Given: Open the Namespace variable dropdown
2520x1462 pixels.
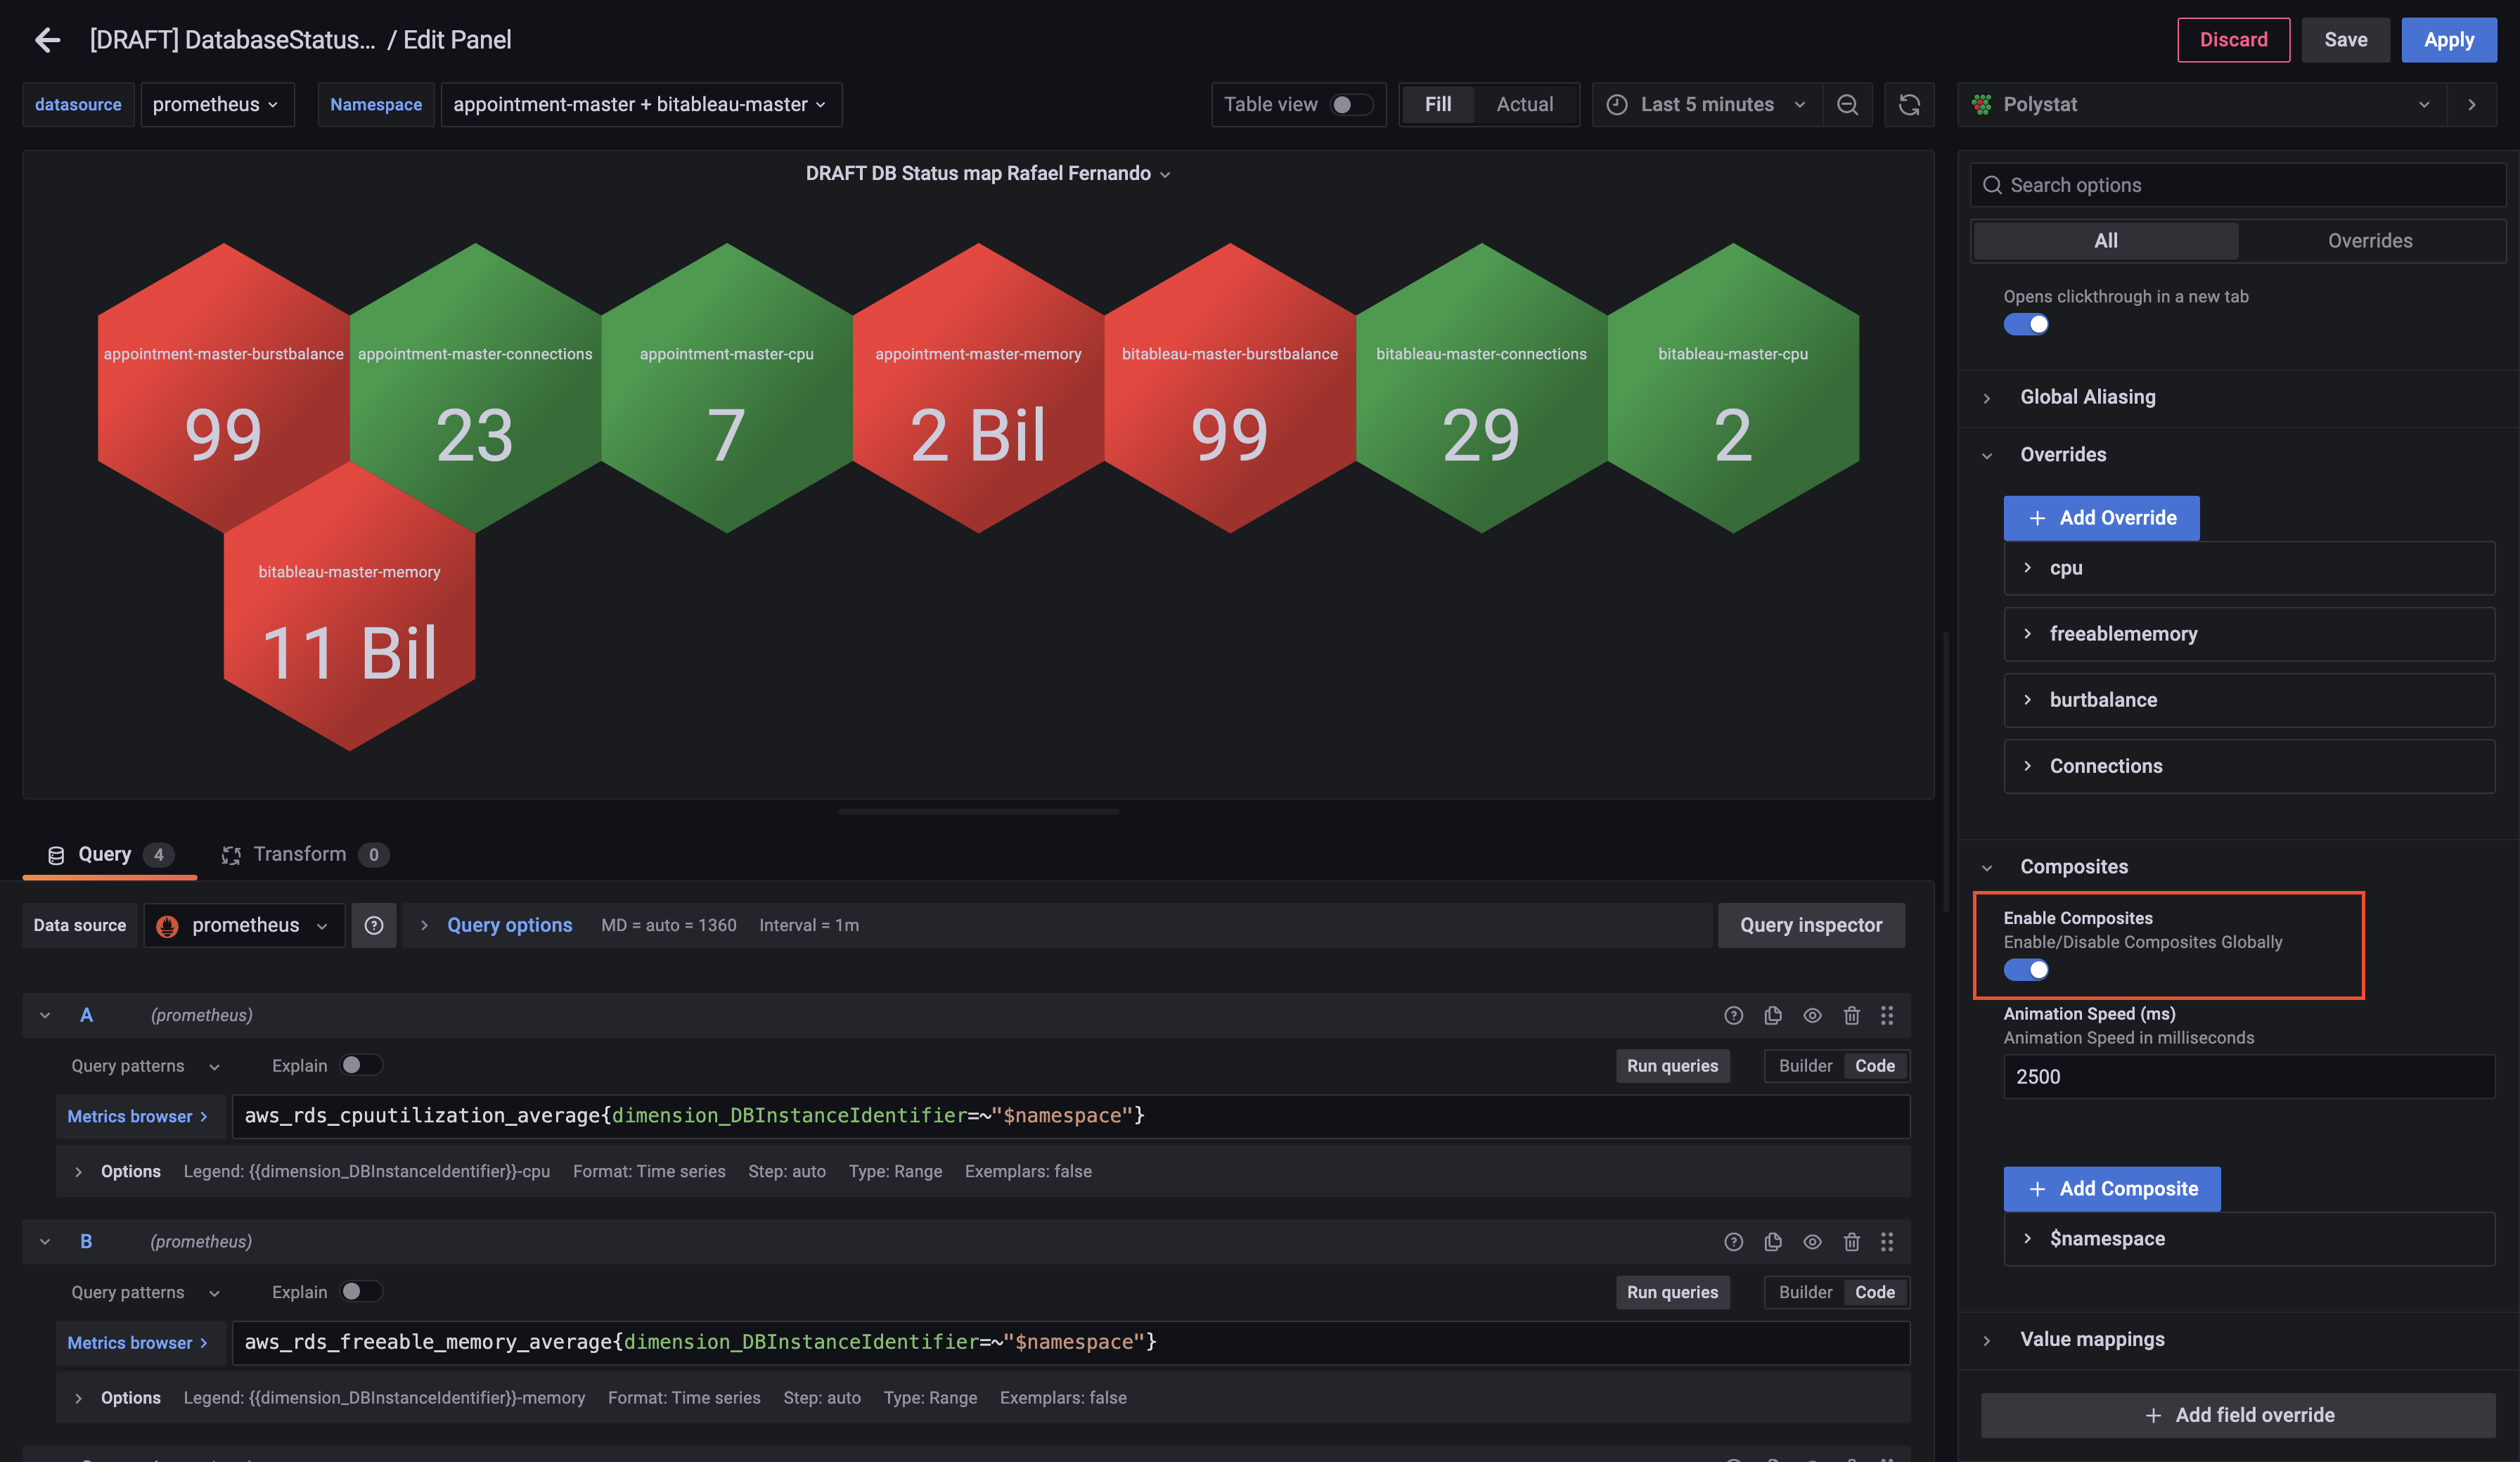Looking at the screenshot, I should click(x=640, y=104).
